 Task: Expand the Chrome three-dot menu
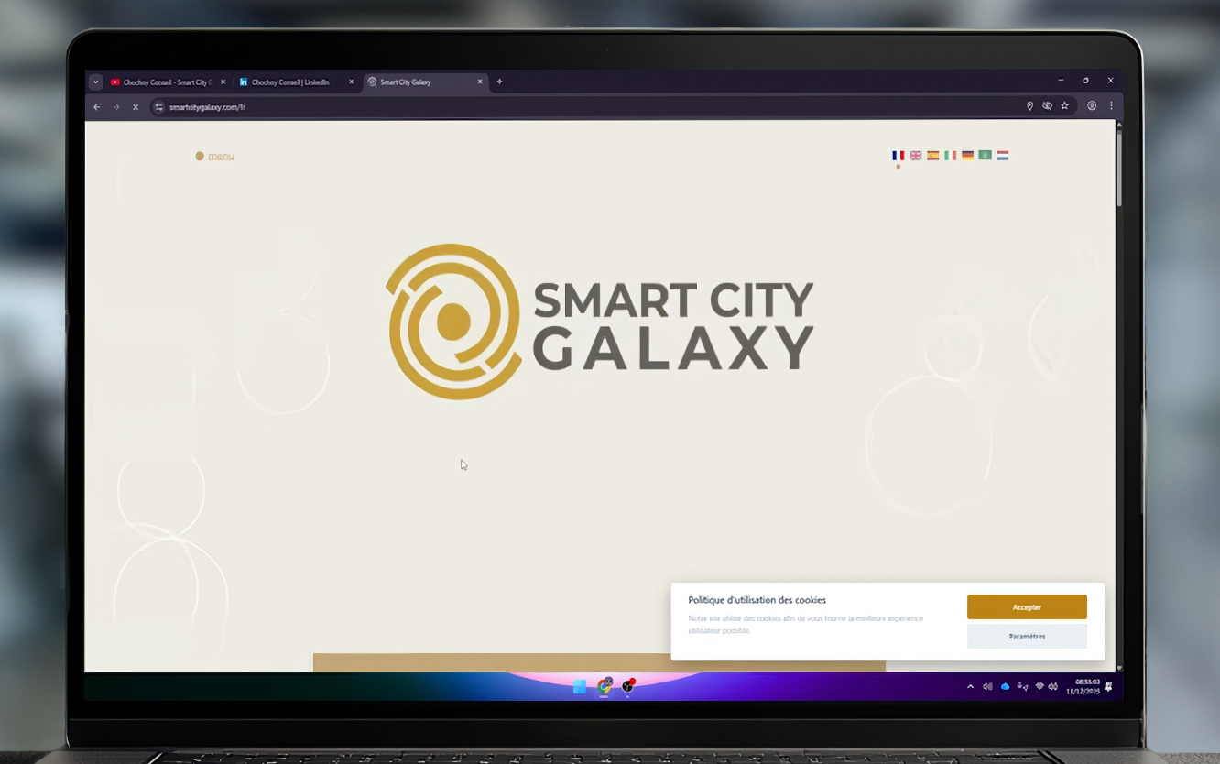[1111, 106]
